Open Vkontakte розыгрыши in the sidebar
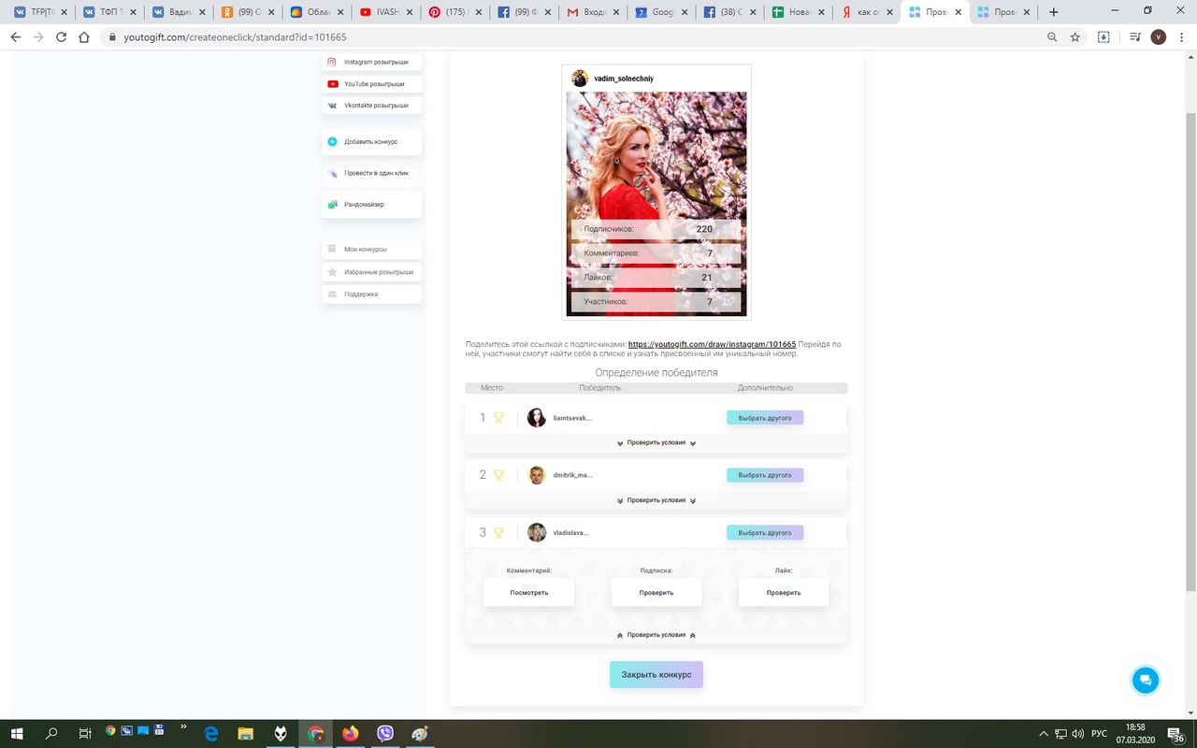This screenshot has width=1197, height=748. 371,106
